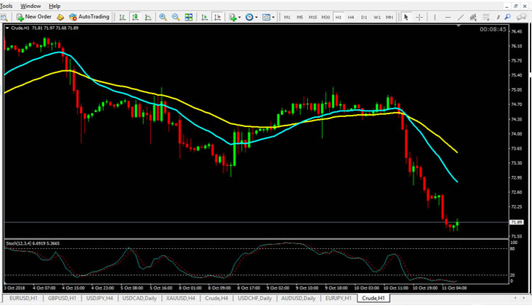The image size is (532, 305).
Task: Select the Crude,H4 chart tab
Action: [216, 298]
